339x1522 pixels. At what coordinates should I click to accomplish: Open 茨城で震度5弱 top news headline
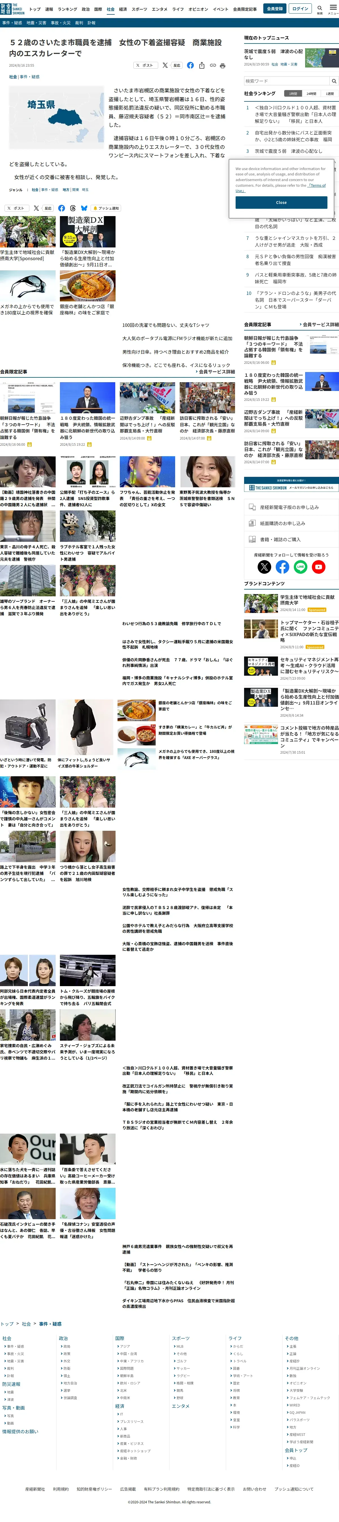pyautogui.click(x=273, y=54)
